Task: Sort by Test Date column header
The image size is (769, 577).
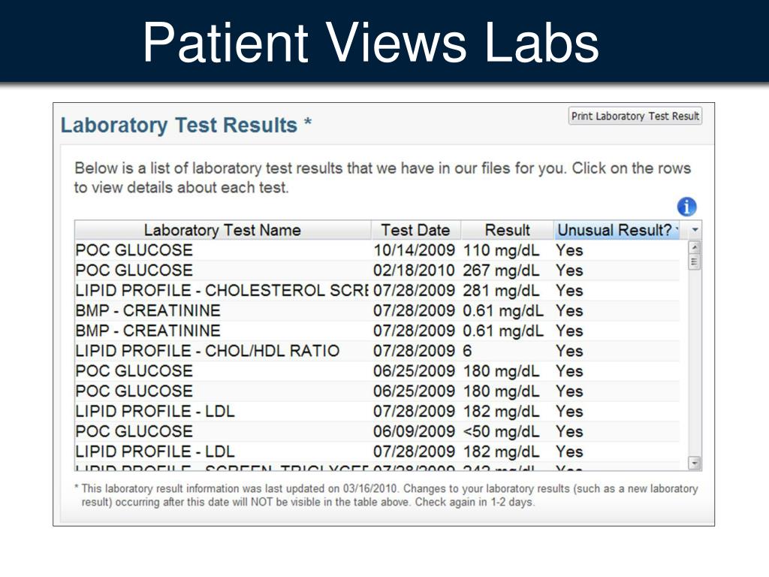Action: 415,230
